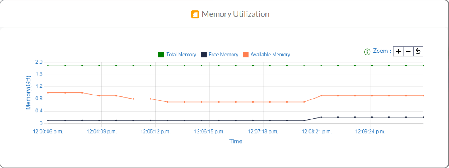The image size is (449, 168).
Task: Select the 12:03:06 p.m. time axis label
Action: tap(48, 132)
